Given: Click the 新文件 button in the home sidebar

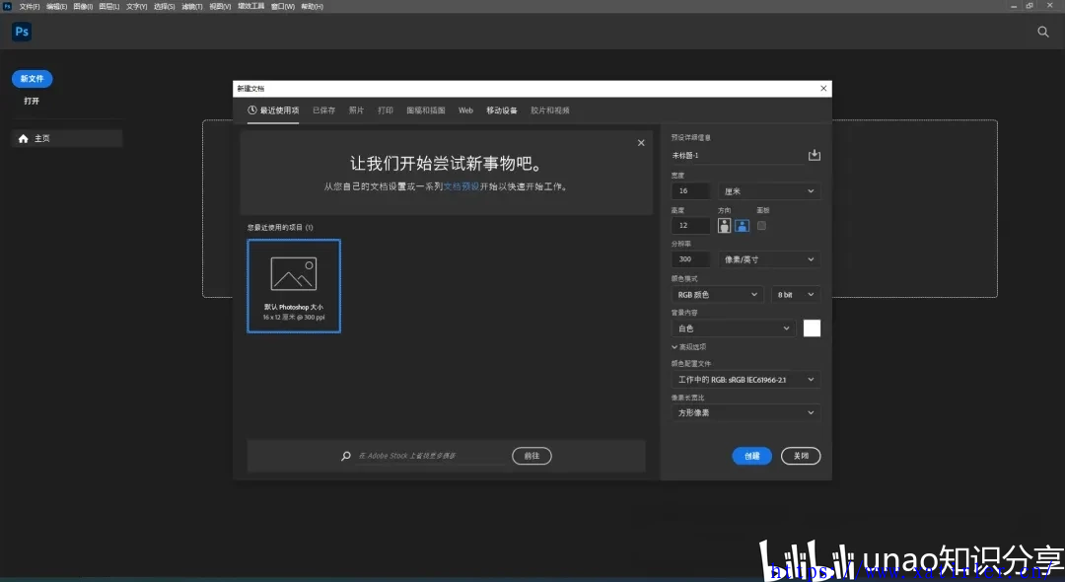Looking at the screenshot, I should point(32,79).
